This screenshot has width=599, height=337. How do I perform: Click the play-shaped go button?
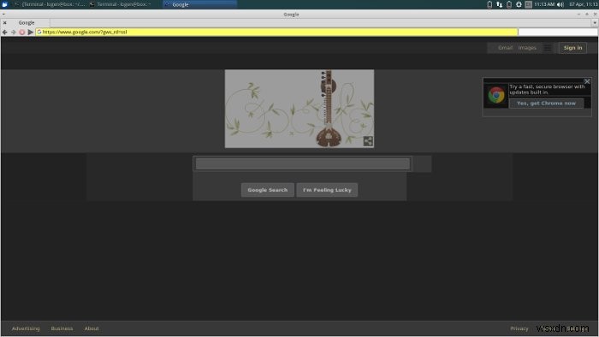[x=31, y=32]
